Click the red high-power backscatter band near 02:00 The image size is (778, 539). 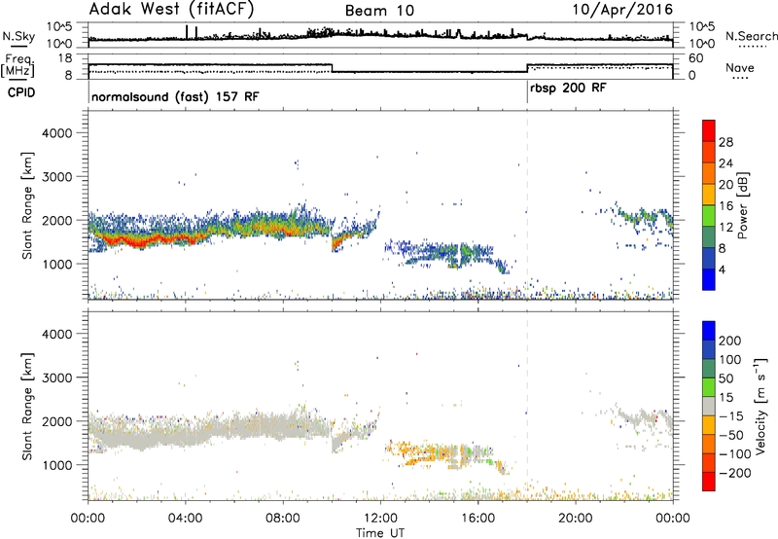coord(139,241)
